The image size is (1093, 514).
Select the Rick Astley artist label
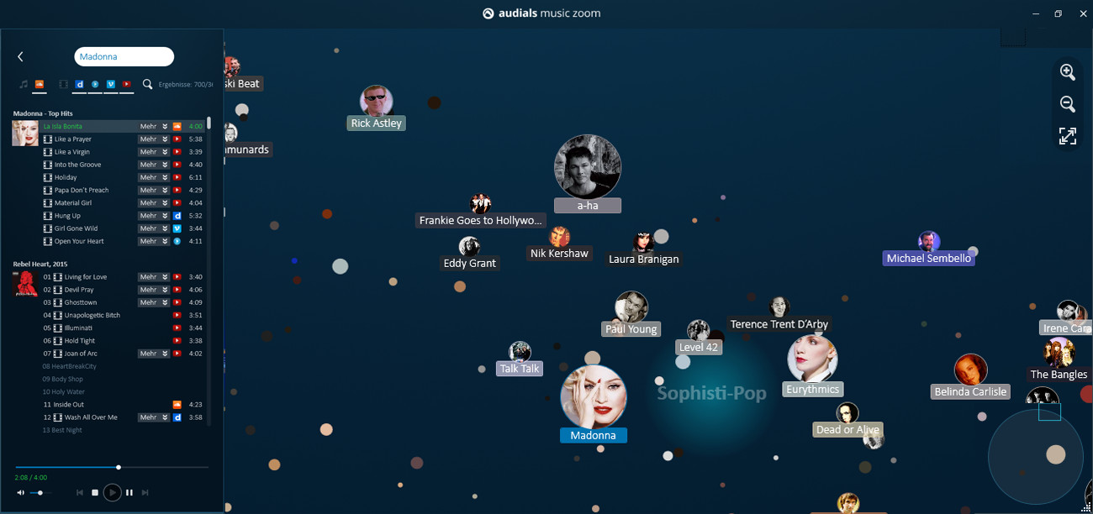(377, 123)
